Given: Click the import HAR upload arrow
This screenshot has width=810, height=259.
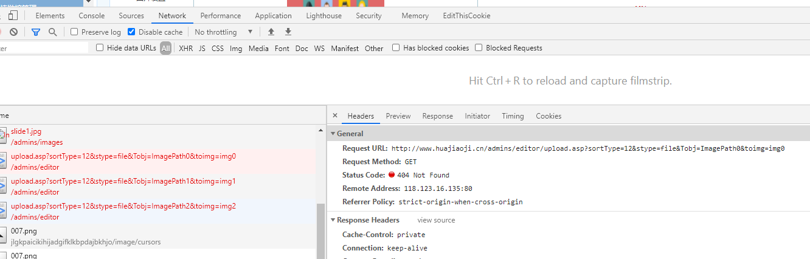Looking at the screenshot, I should (271, 32).
